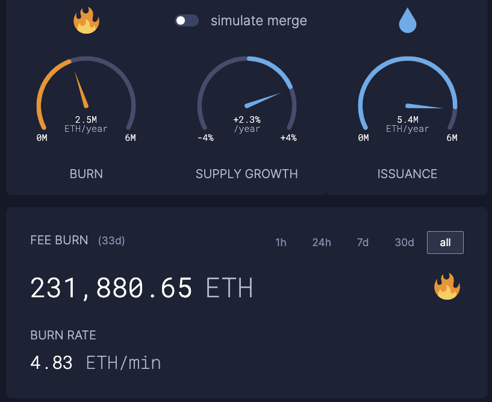The height and width of the screenshot is (402, 492).
Task: Click the 2.5M ETH/year burn value
Action: pyautogui.click(x=86, y=124)
